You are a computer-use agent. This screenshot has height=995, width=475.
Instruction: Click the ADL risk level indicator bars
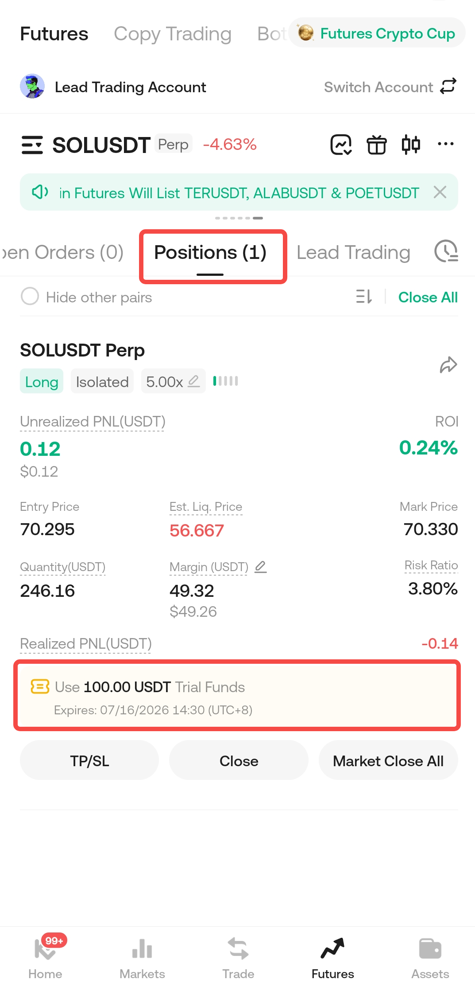[225, 381]
